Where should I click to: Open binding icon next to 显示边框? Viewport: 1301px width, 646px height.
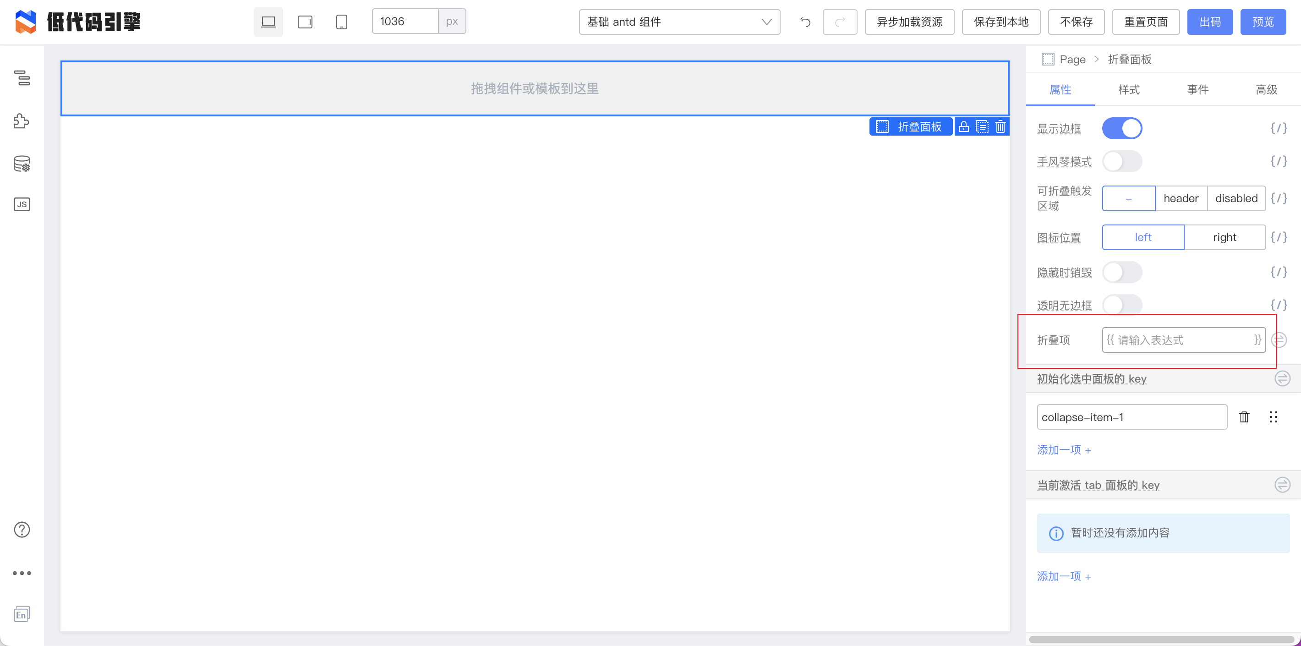point(1279,128)
